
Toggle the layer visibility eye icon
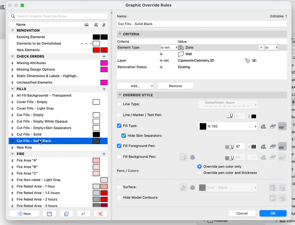tap(254, 60)
